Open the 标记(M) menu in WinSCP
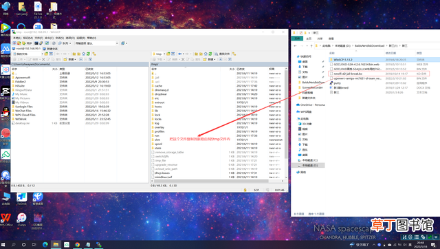The width and height of the screenshot is (440, 249). [x=28, y=38]
